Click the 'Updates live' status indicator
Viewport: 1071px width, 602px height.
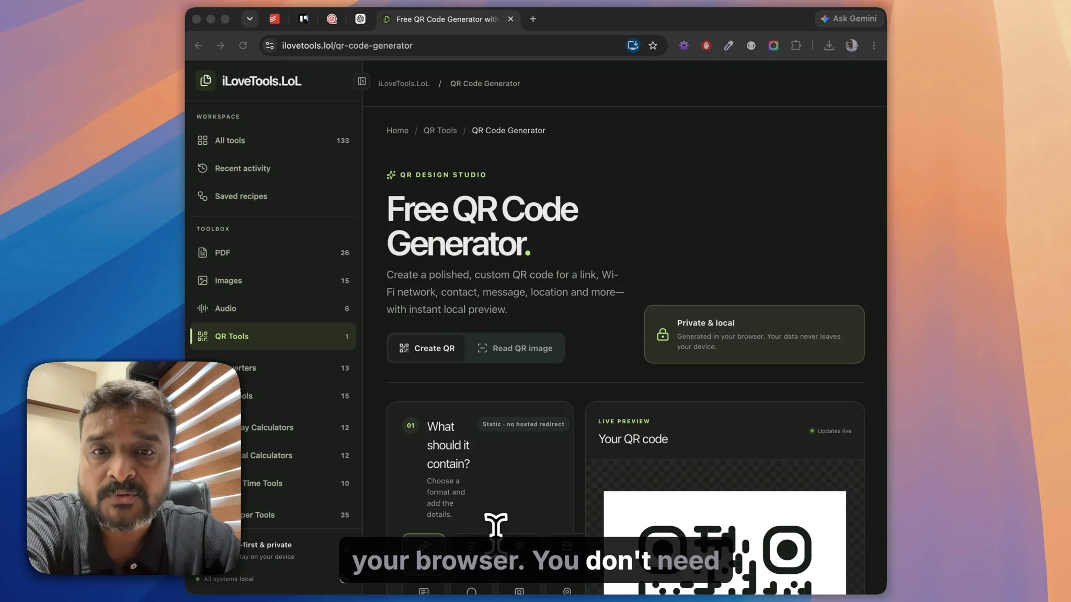pyautogui.click(x=830, y=431)
